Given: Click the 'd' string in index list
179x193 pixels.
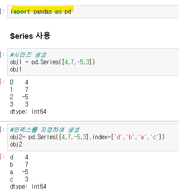Looking at the screenshot, I should [x=118, y=137].
